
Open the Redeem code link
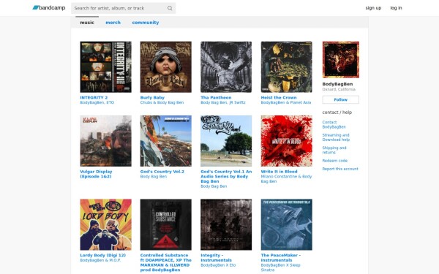[x=335, y=161]
